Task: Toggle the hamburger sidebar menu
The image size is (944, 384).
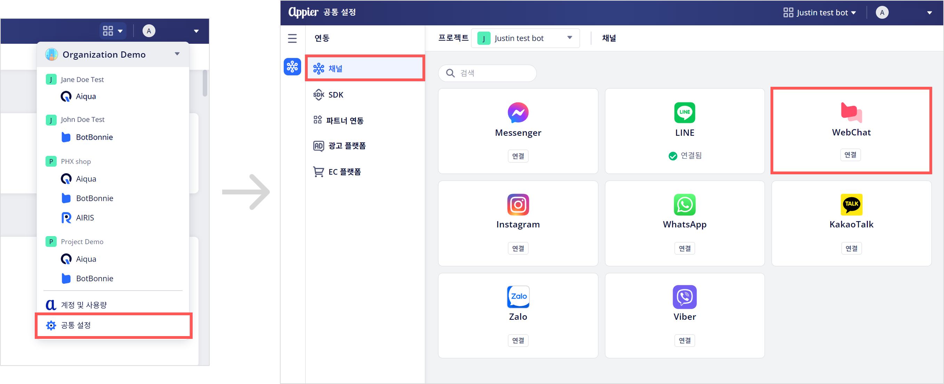Action: (292, 39)
